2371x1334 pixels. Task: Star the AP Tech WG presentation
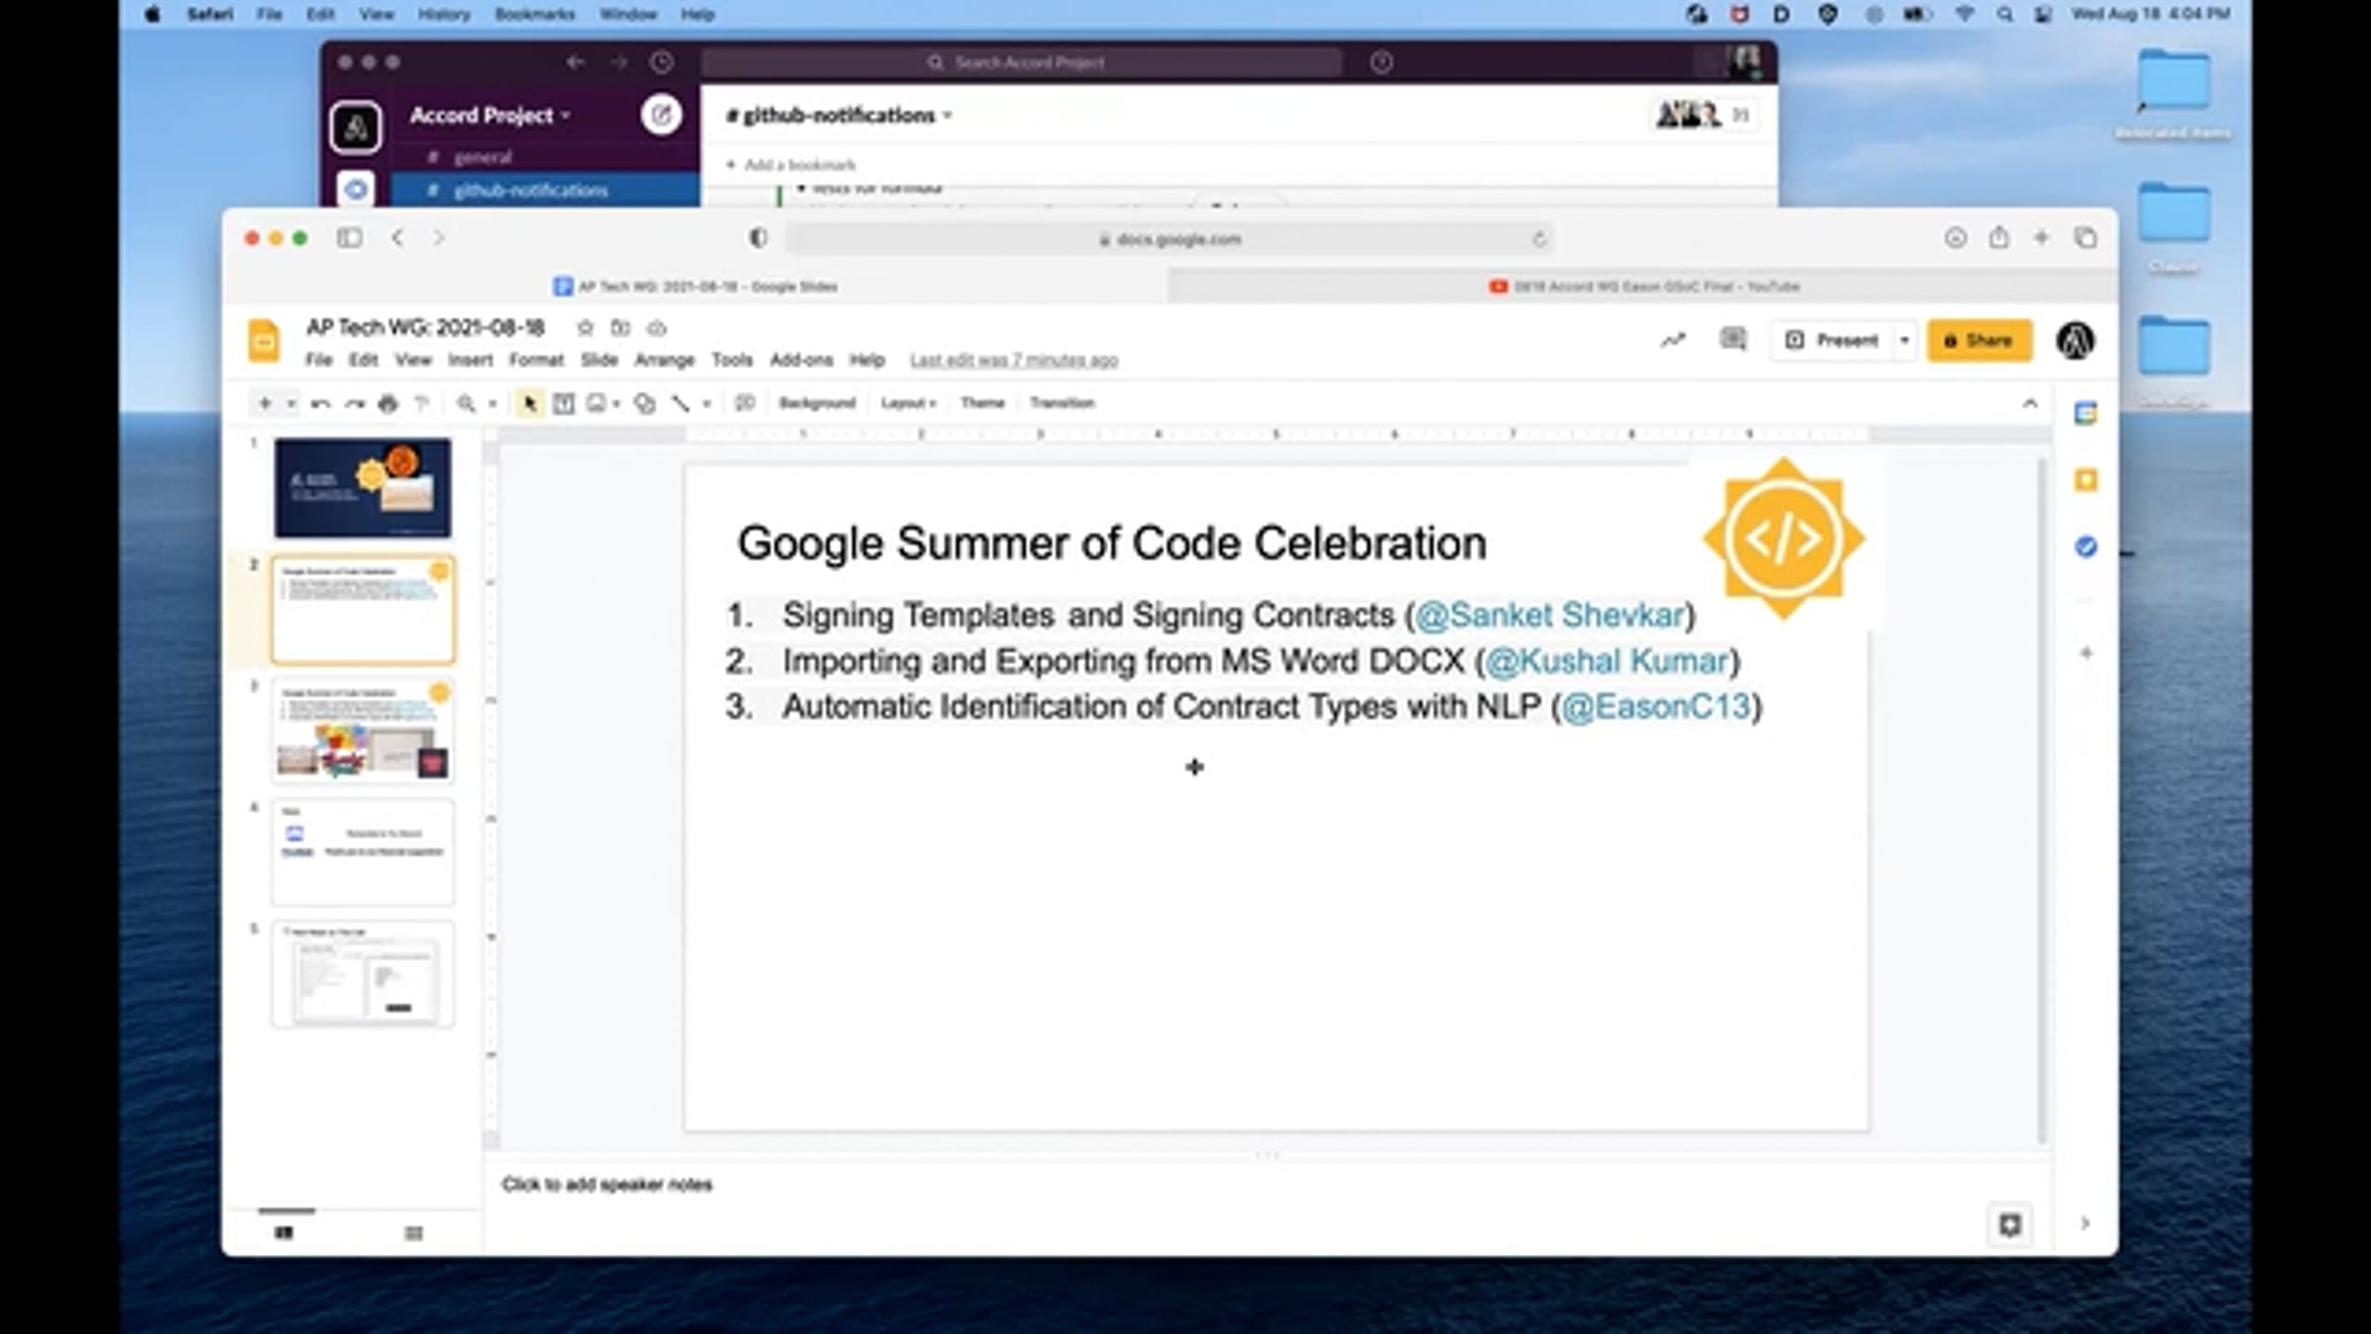coord(585,327)
